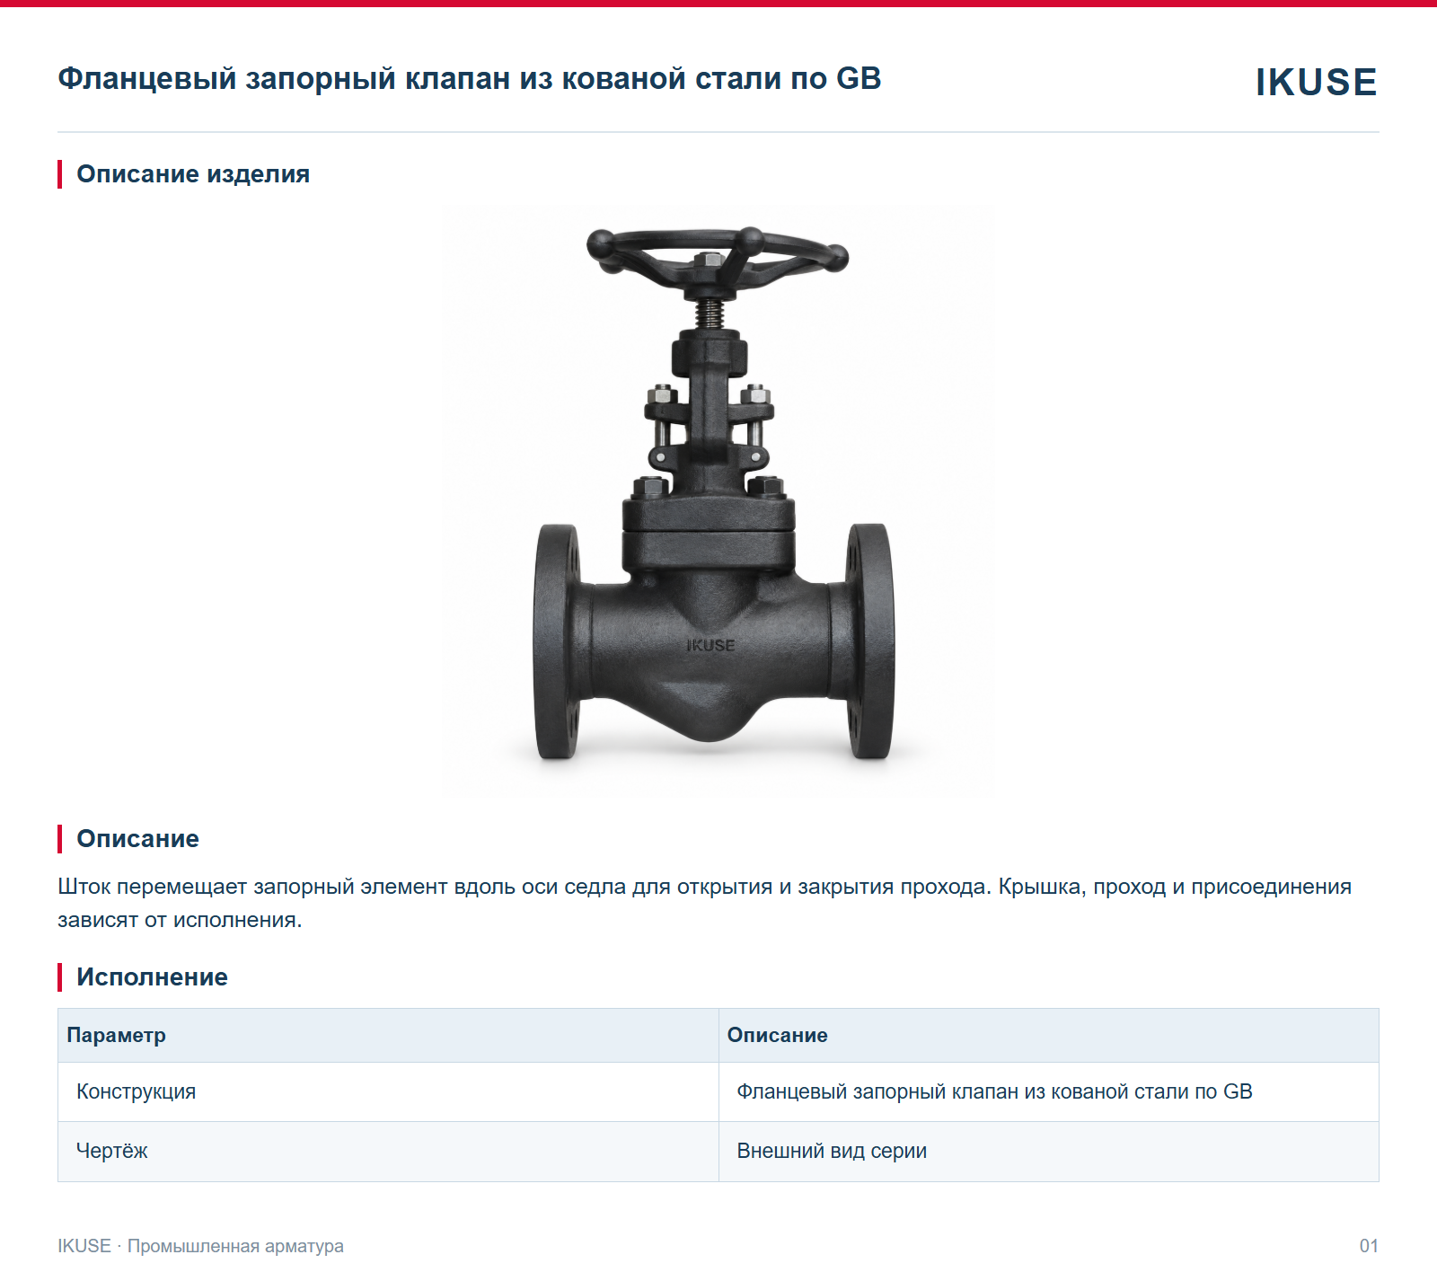This screenshot has height=1281, width=1437.
Task: Click the 'Исполнение' section heading
Action: [x=152, y=977]
